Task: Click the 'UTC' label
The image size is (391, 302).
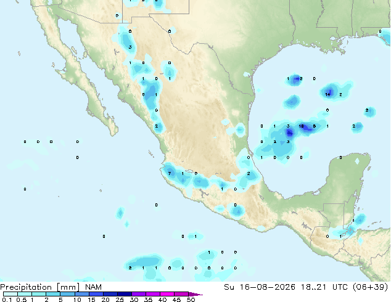Action: tap(342, 287)
